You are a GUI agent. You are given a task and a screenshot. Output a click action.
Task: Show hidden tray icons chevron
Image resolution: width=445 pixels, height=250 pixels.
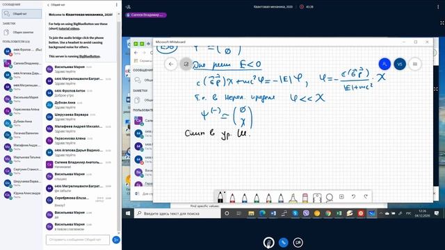(381, 213)
